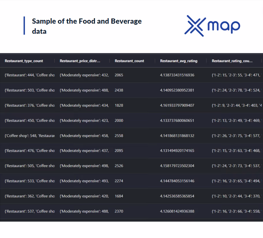This screenshot has width=263, height=238.
Task: Select type count cell 'Restaurant': 476
Action: pos(30,151)
